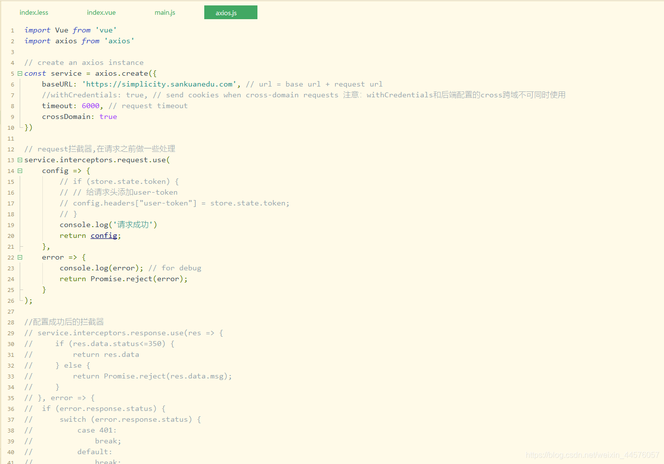664x464 pixels.
Task: Click the timeout value 6000
Action: coord(91,106)
